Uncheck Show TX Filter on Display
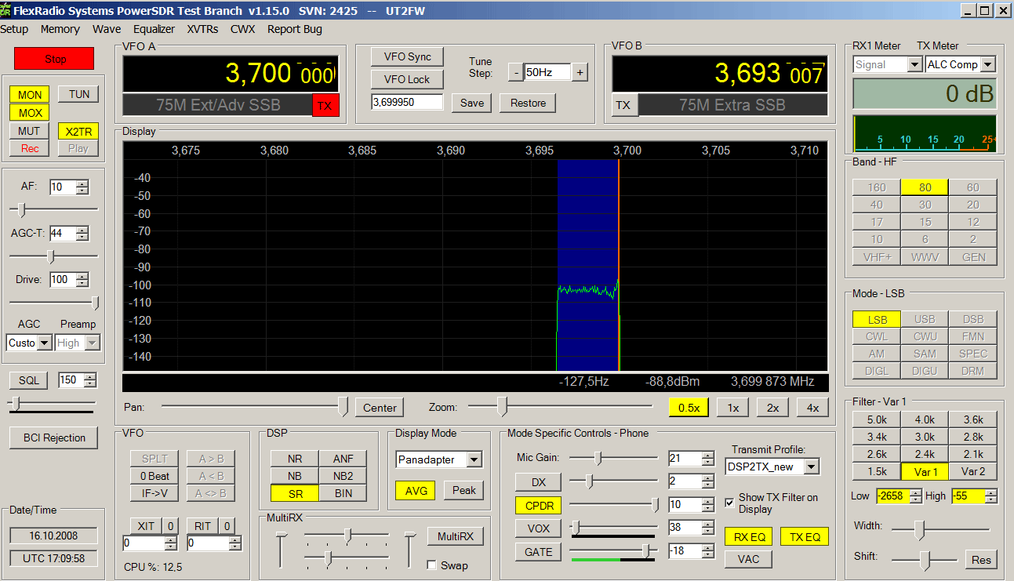The height and width of the screenshot is (581, 1014). 730,503
